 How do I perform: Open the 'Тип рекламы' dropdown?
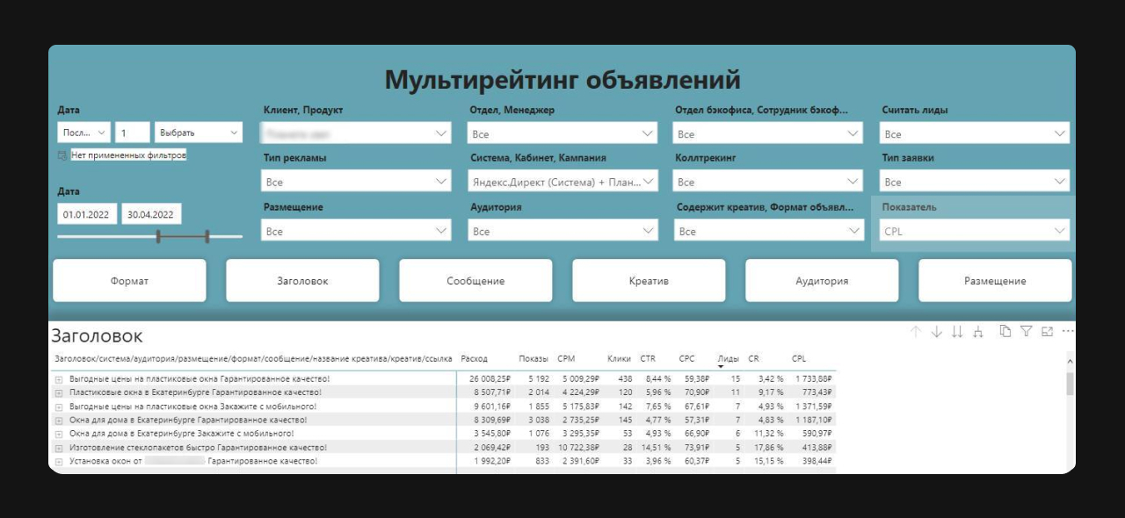[356, 182]
